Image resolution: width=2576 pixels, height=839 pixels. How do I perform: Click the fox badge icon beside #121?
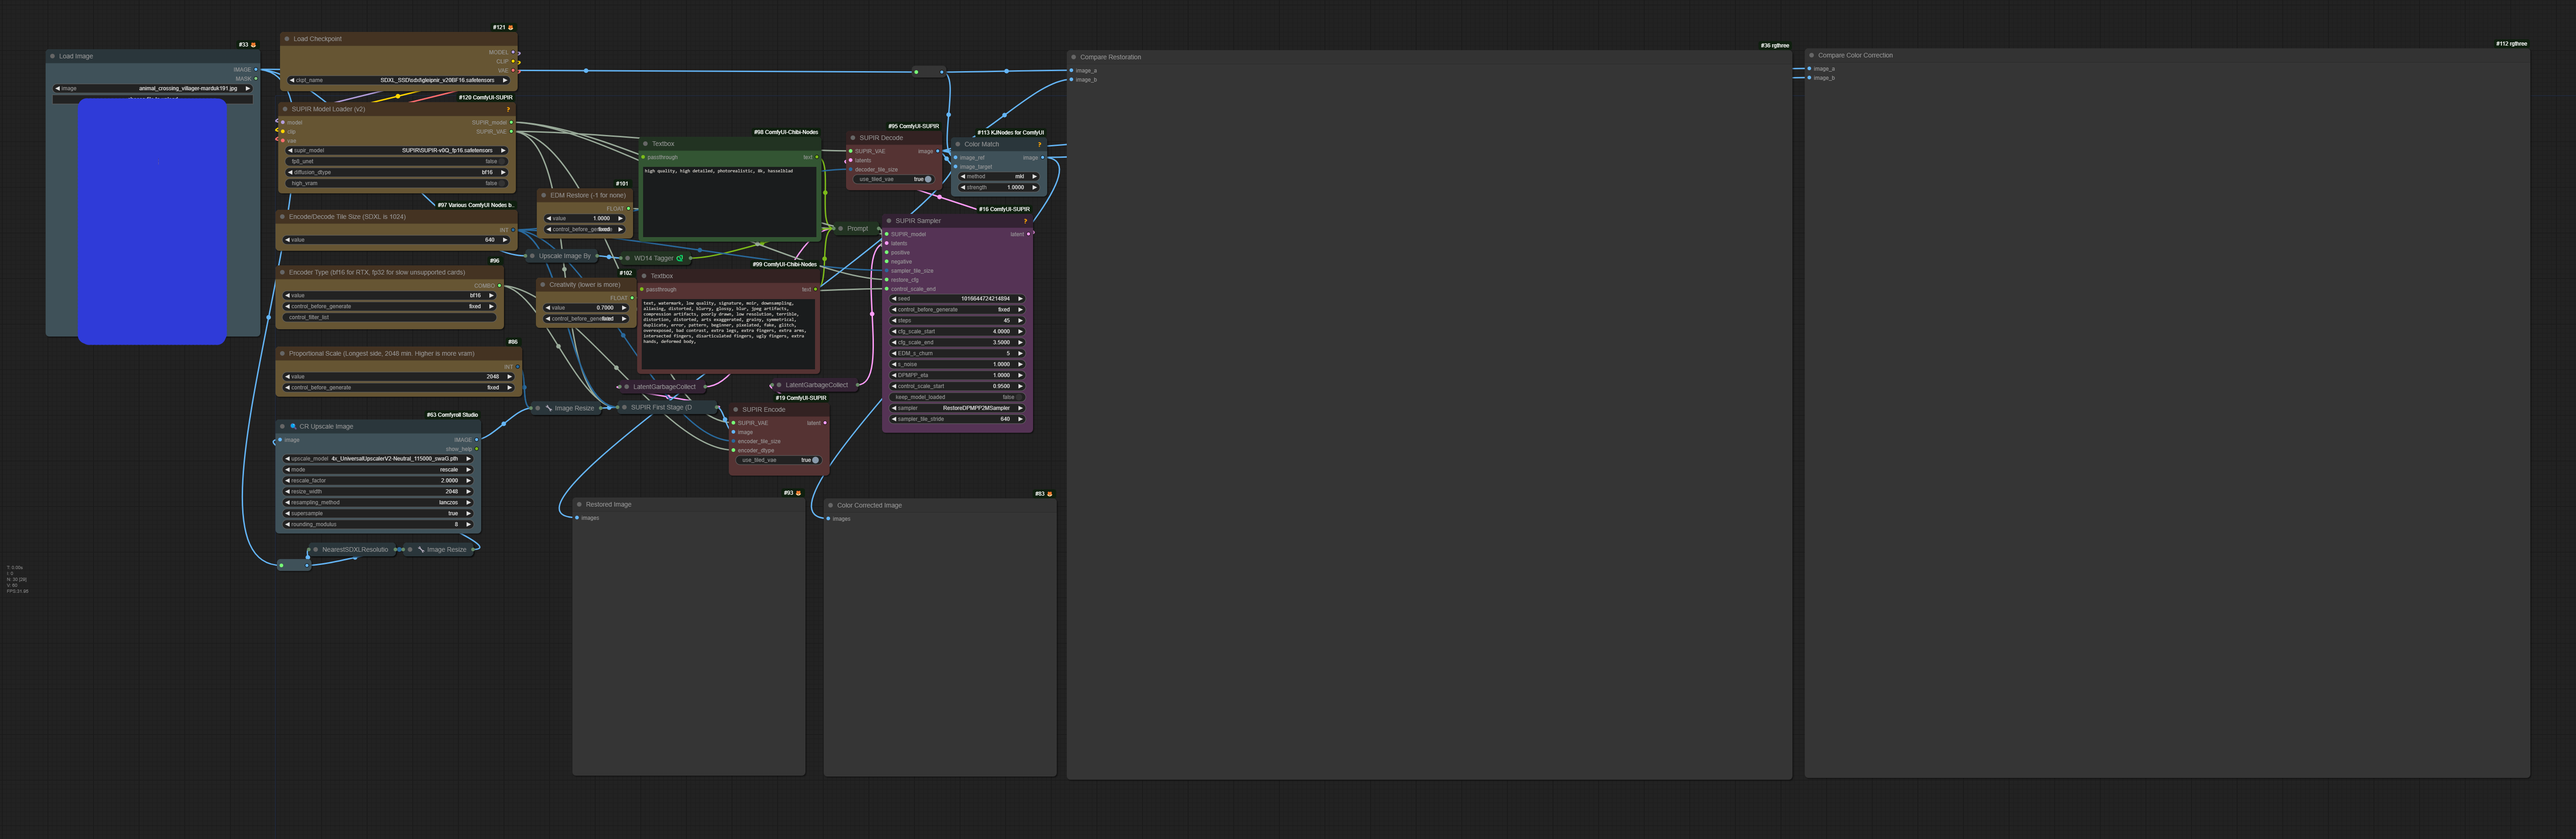(510, 28)
